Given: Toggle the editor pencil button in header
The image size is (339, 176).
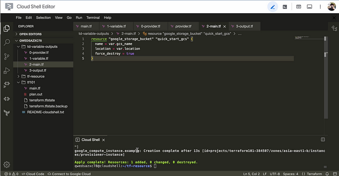Looking at the screenshot, I should [272, 7].
